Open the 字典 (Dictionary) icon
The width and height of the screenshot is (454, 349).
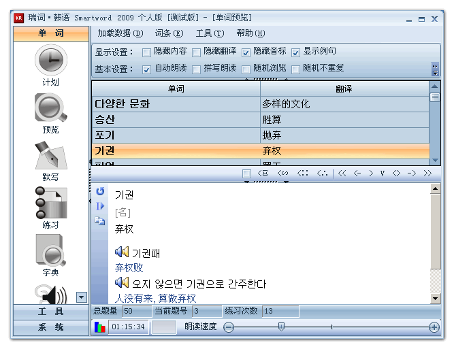click(51, 250)
